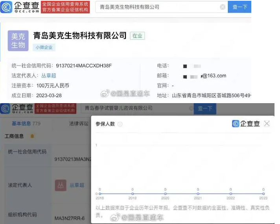The width and height of the screenshot is (280, 224).
Task: Switch to the 基本信息 779 tab
Action: 26,124
